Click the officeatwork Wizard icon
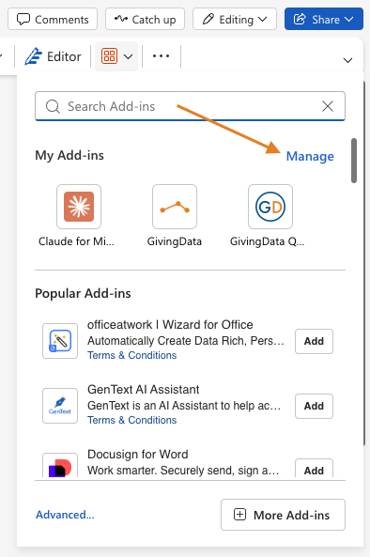 pos(60,341)
